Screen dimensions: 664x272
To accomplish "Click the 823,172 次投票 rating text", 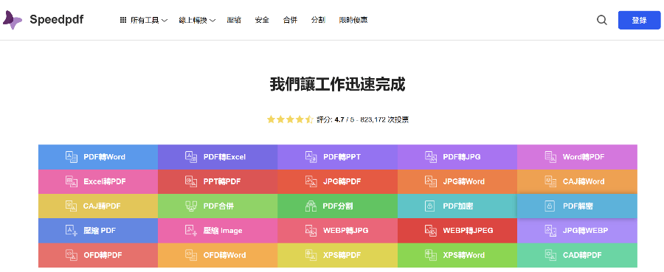I will (x=384, y=119).
